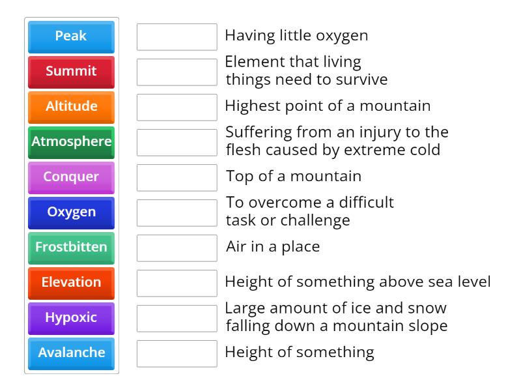Choose the Avalanche tile
The width and height of the screenshot is (521, 391).
(71, 354)
